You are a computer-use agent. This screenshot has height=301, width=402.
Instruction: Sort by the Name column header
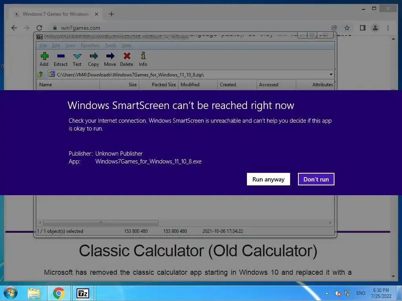click(68, 85)
